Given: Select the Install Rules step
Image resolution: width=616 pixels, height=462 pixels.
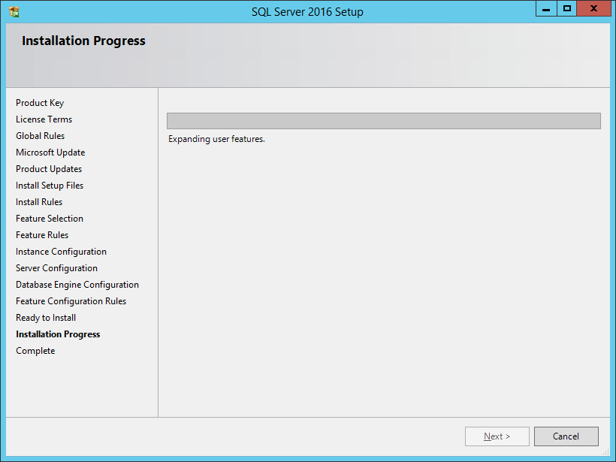Looking at the screenshot, I should click(x=39, y=202).
